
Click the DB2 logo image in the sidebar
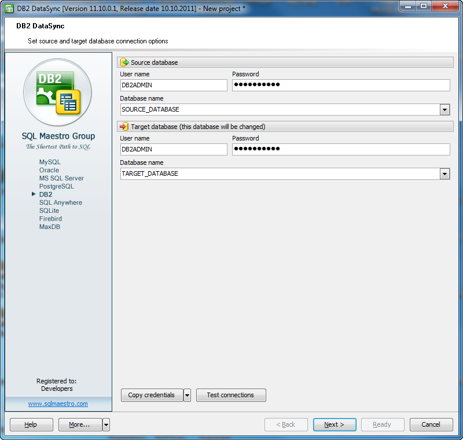[x=57, y=92]
